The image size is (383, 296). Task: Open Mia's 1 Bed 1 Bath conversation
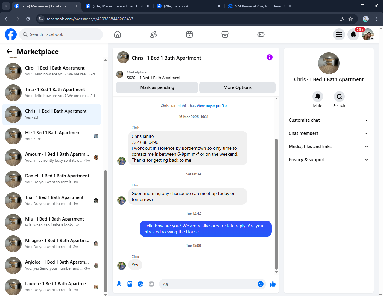point(51,222)
